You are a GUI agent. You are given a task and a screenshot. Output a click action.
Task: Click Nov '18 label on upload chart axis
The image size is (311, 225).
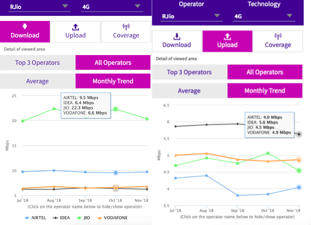tap(294, 211)
